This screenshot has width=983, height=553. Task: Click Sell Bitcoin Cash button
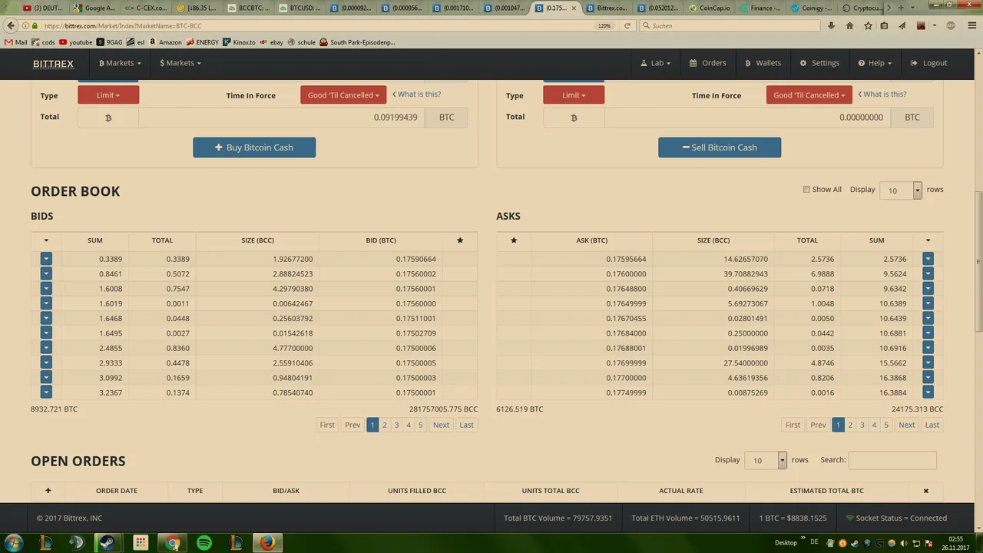pos(720,147)
